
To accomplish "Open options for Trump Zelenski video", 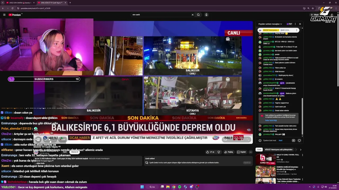I will click(x=302, y=179).
